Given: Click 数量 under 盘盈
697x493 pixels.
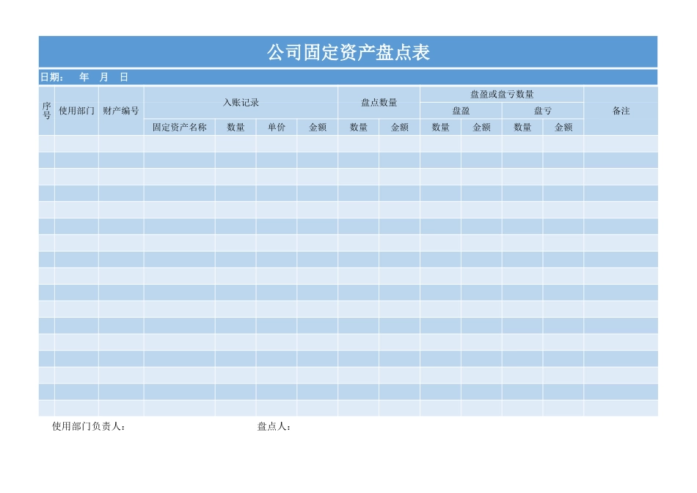Looking at the screenshot, I should 440,127.
